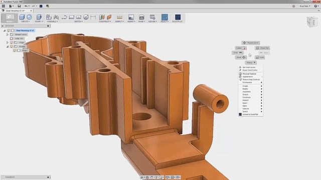The image size is (321, 180).
Task: Click the Make 3D print icon
Action: pyautogui.click(x=141, y=17)
